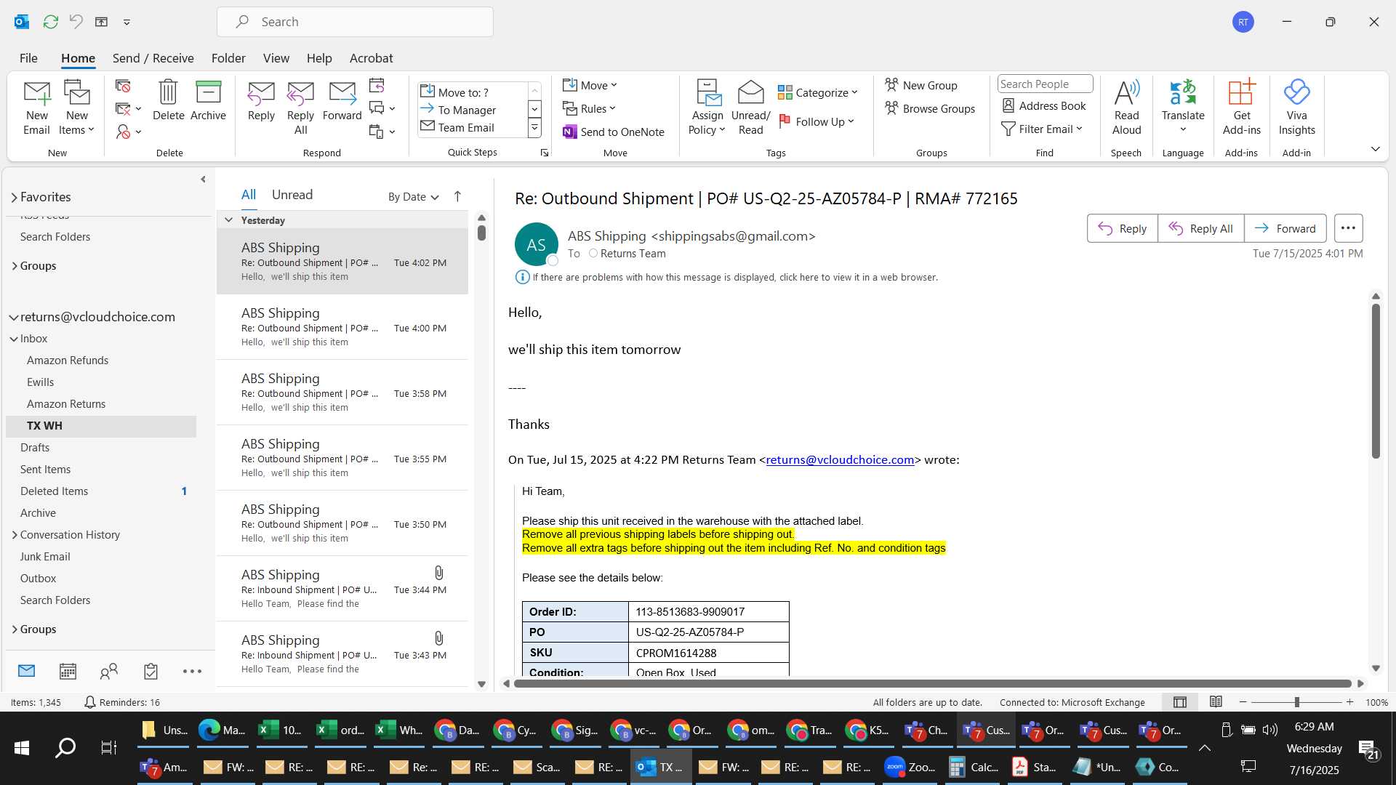Viewport: 1396px width, 785px height.
Task: Switch to the View tab
Action: 276,58
